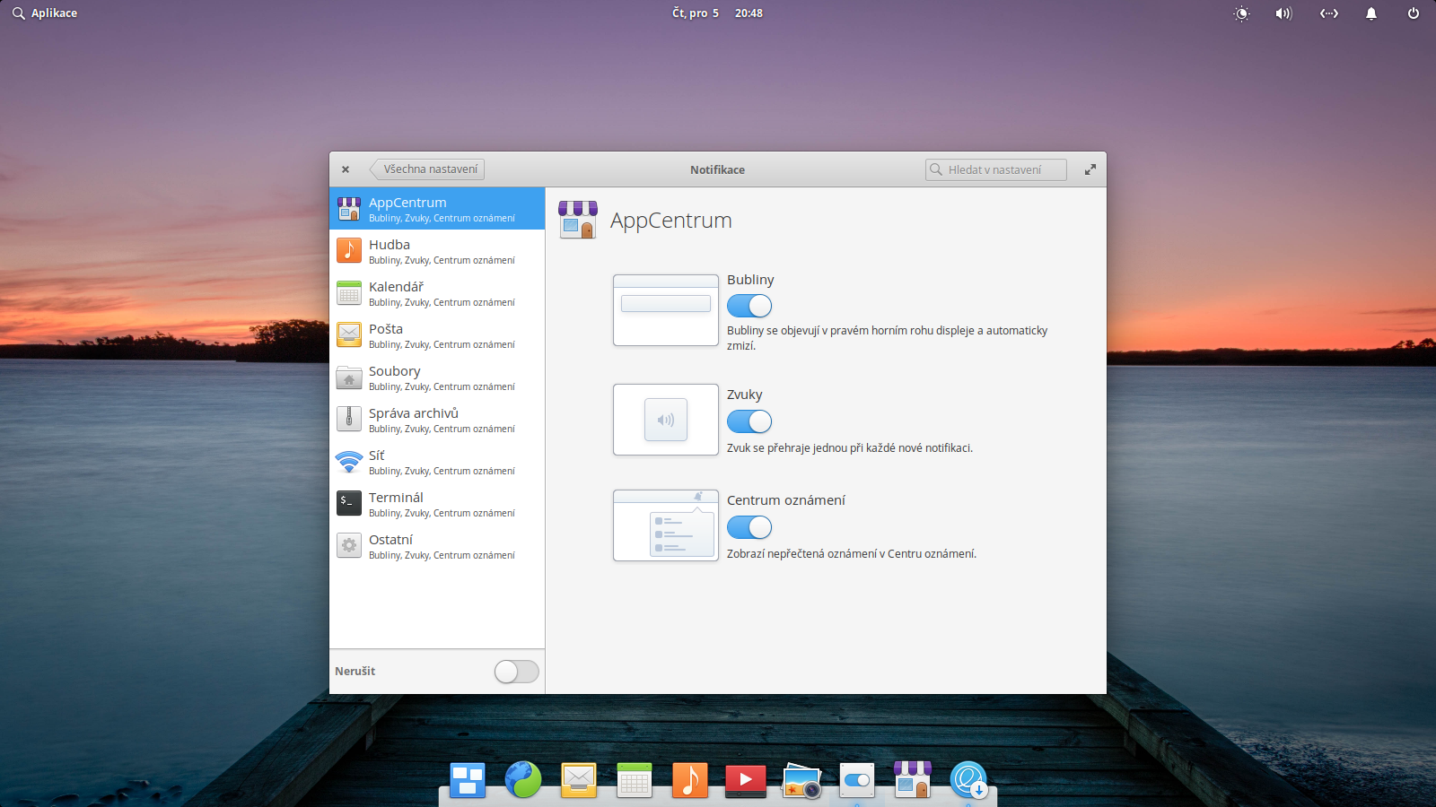Click the Hledat v nastavení search field
Viewport: 1436px width, 807px height.
pos(994,169)
